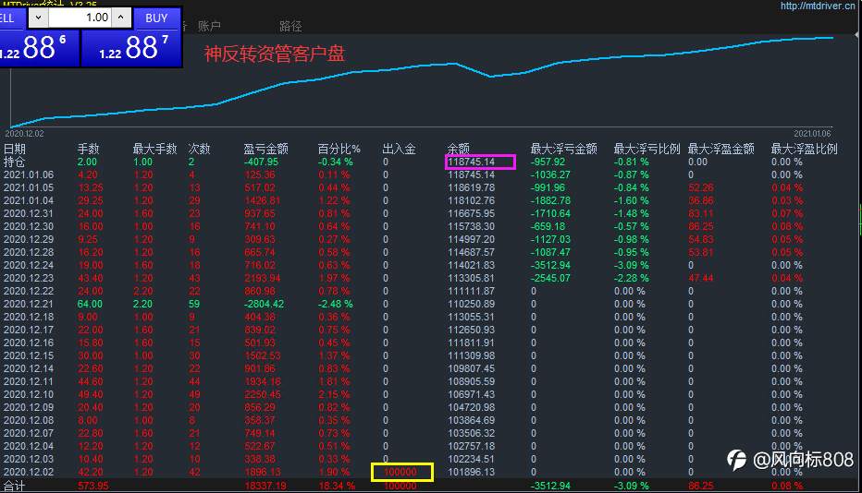Select the 2020.12.15 date row
Viewport: 862px width, 493px height.
(29, 355)
